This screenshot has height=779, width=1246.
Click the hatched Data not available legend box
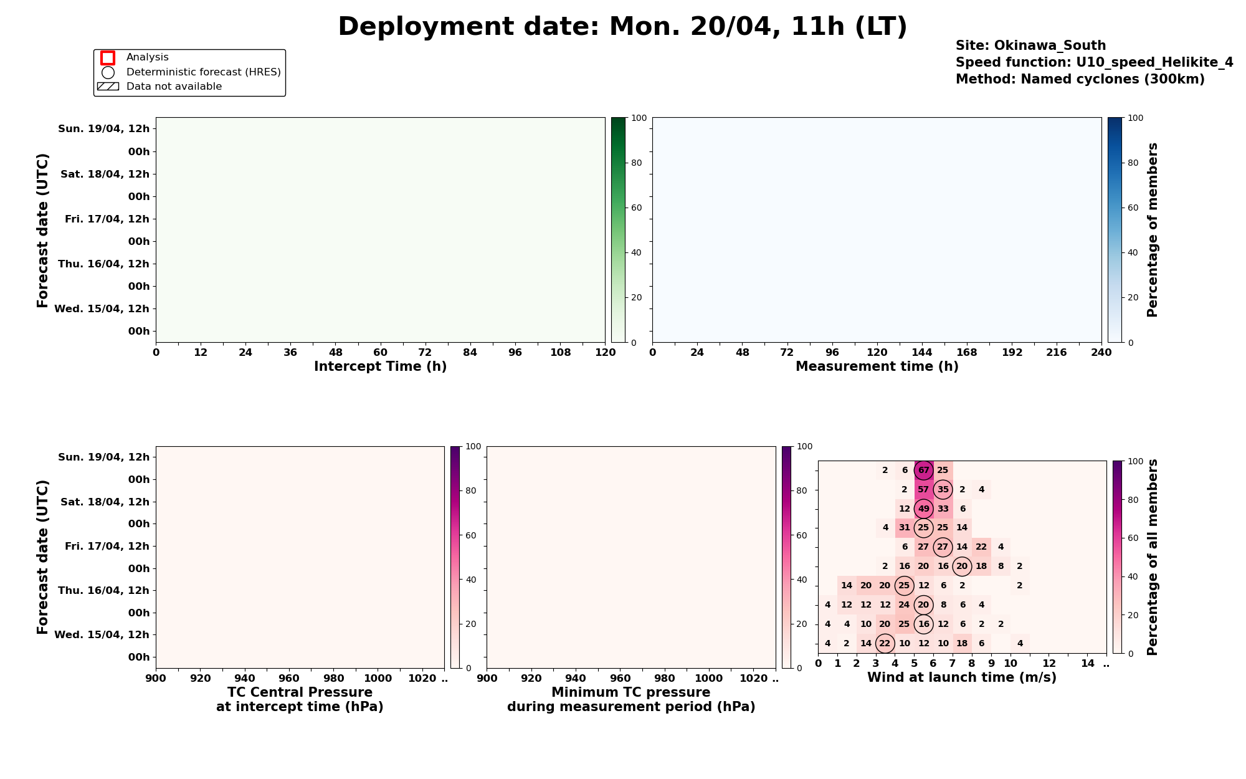(x=108, y=87)
